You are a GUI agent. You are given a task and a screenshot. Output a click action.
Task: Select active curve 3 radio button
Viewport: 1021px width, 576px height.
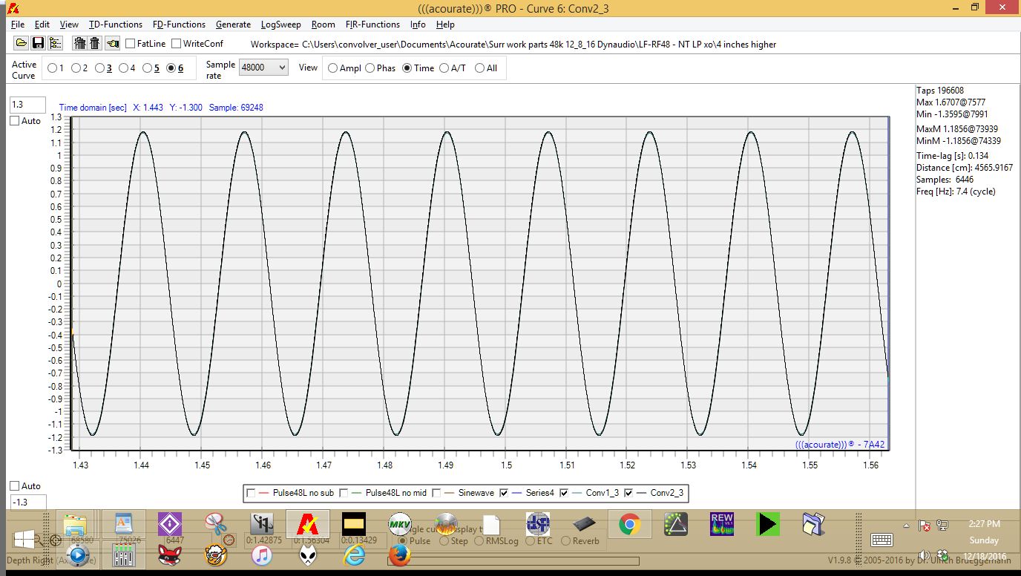click(100, 68)
